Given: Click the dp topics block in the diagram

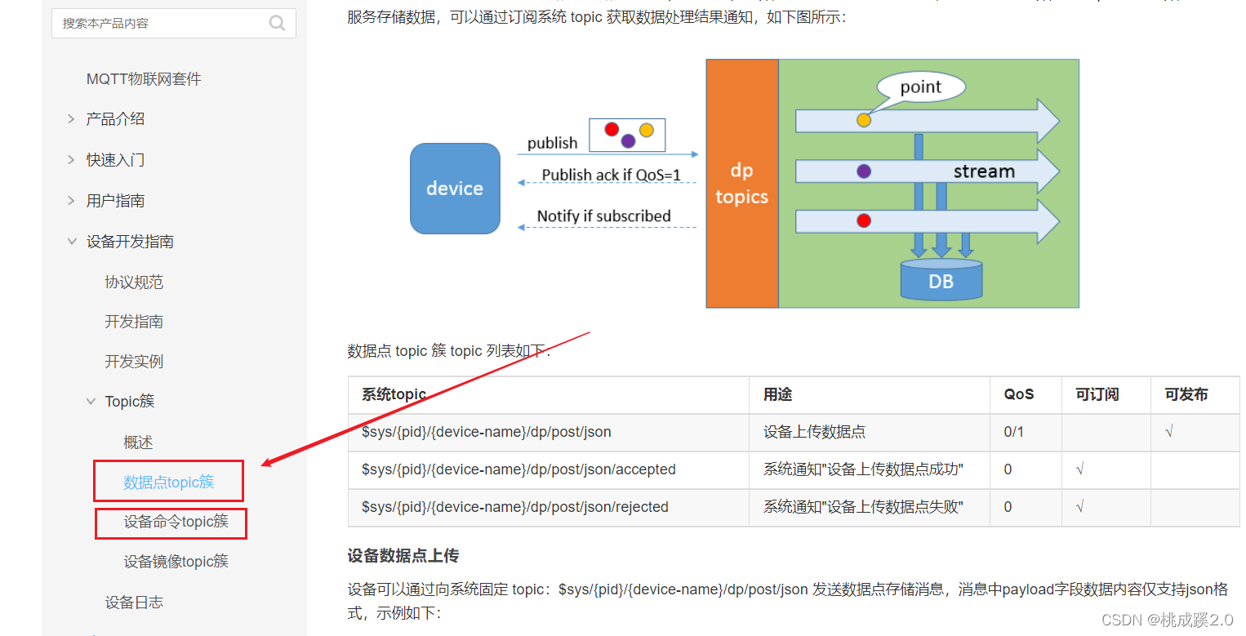Looking at the screenshot, I should click(741, 183).
